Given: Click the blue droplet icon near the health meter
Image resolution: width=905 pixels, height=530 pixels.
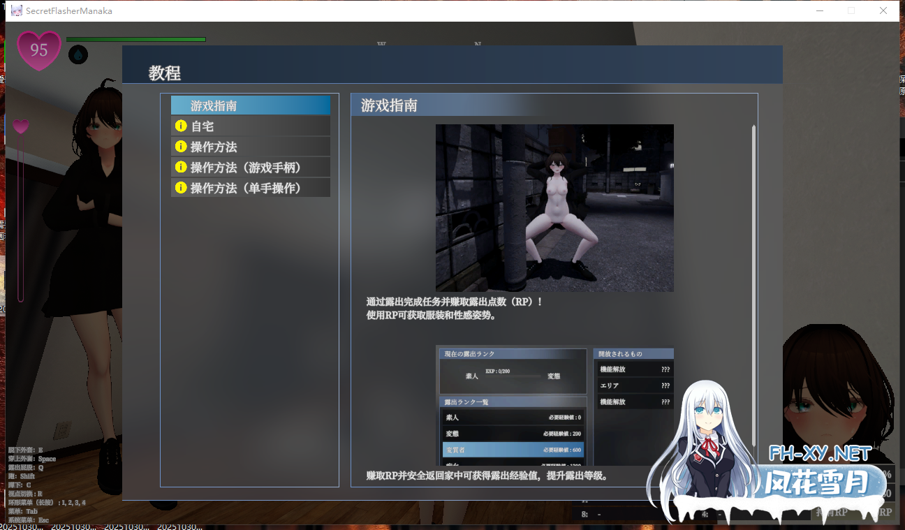Looking at the screenshot, I should pyautogui.click(x=78, y=54).
